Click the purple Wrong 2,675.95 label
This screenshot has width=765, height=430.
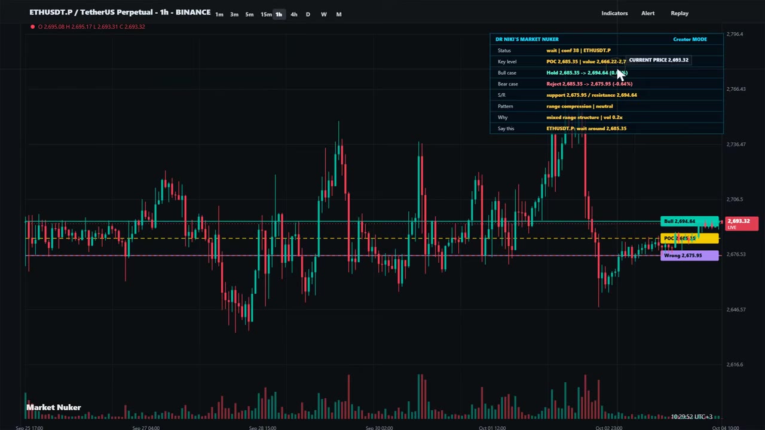click(x=690, y=256)
